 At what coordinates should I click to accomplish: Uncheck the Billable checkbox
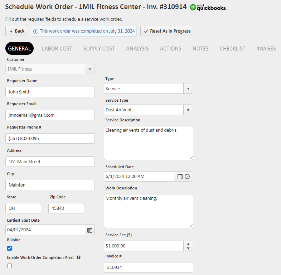[x=10, y=248]
